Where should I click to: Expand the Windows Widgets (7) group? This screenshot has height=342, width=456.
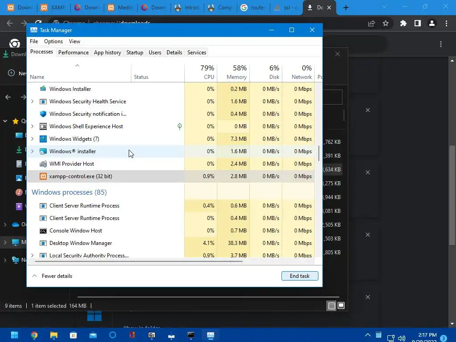click(x=32, y=139)
